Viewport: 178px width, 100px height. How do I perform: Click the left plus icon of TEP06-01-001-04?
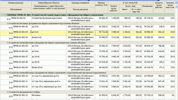click(10, 38)
